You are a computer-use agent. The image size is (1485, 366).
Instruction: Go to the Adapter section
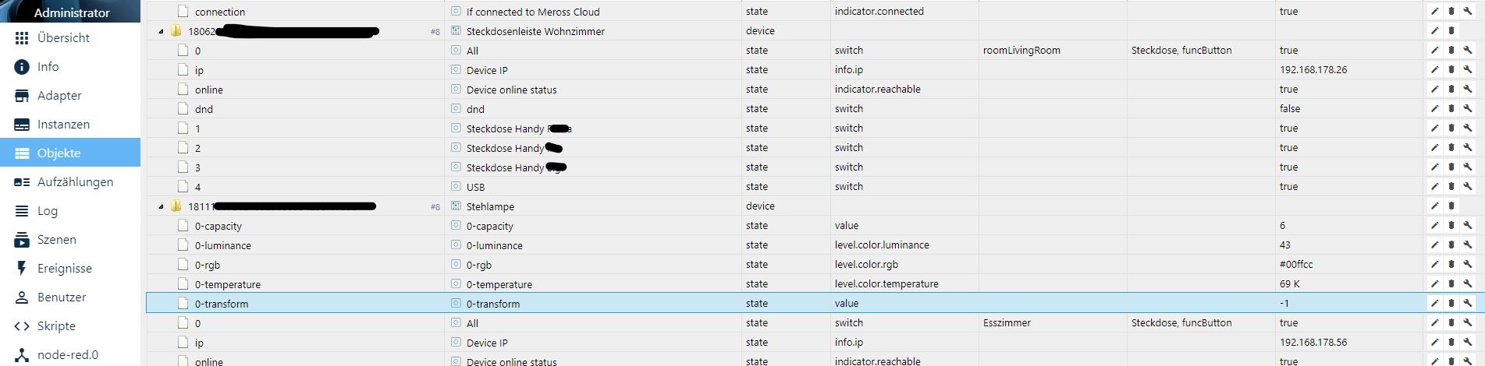pos(70,95)
